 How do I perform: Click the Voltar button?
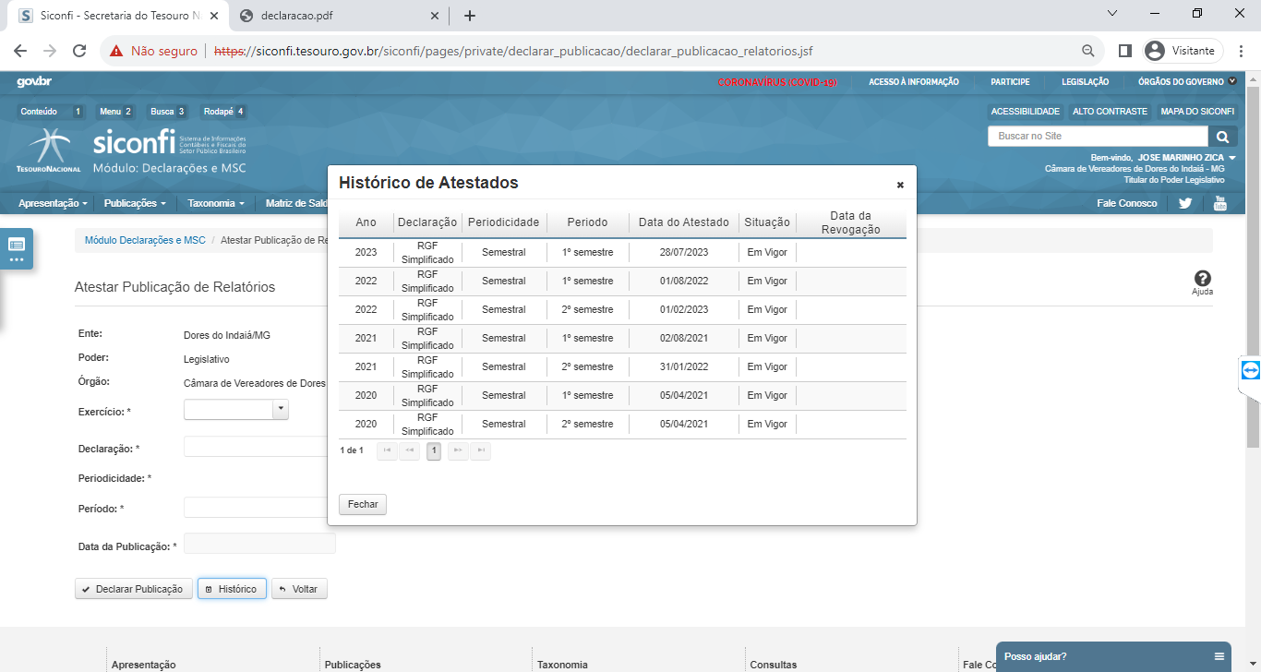[x=299, y=589]
